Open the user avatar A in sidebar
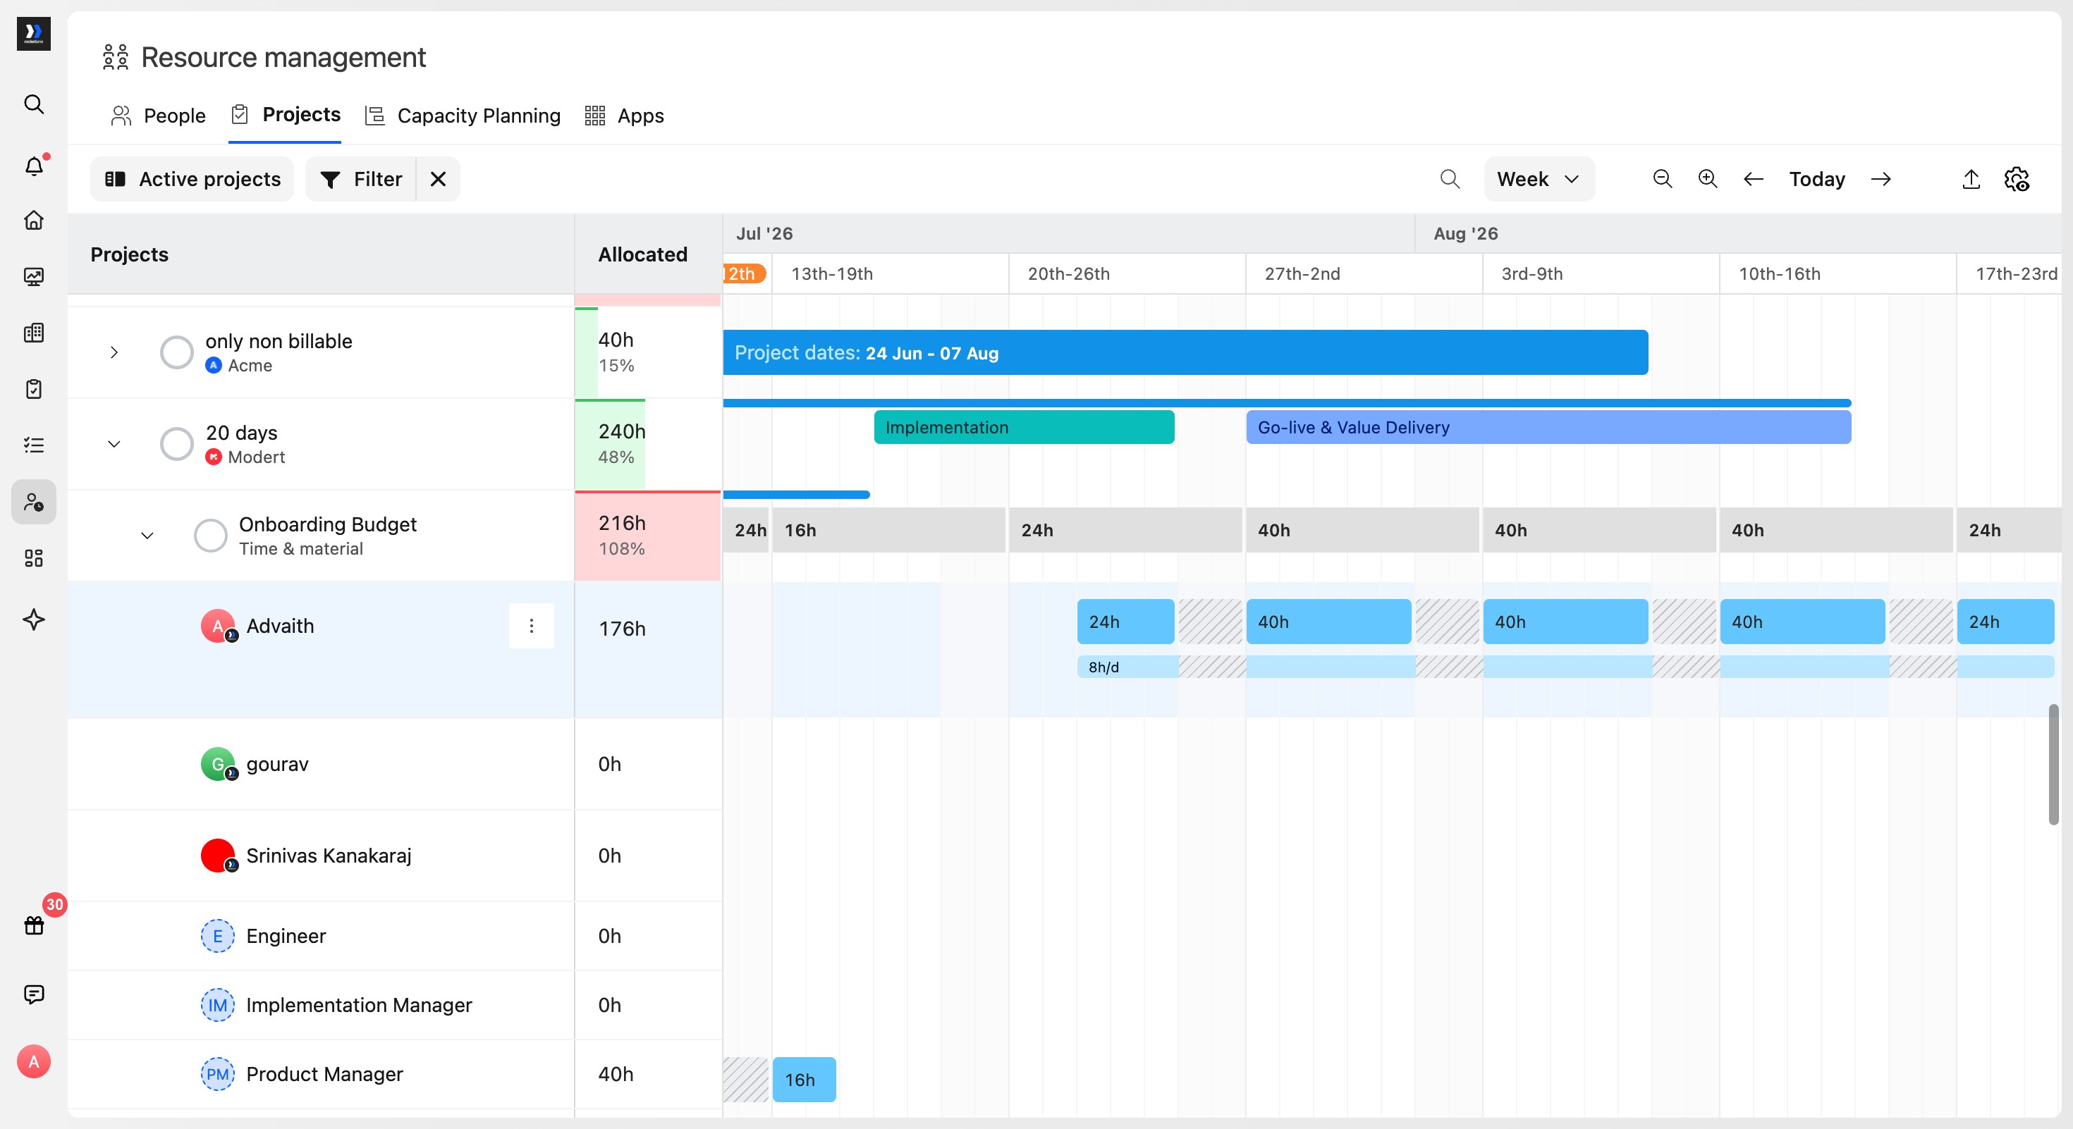Image resolution: width=2073 pixels, height=1129 pixels. tap(34, 1061)
